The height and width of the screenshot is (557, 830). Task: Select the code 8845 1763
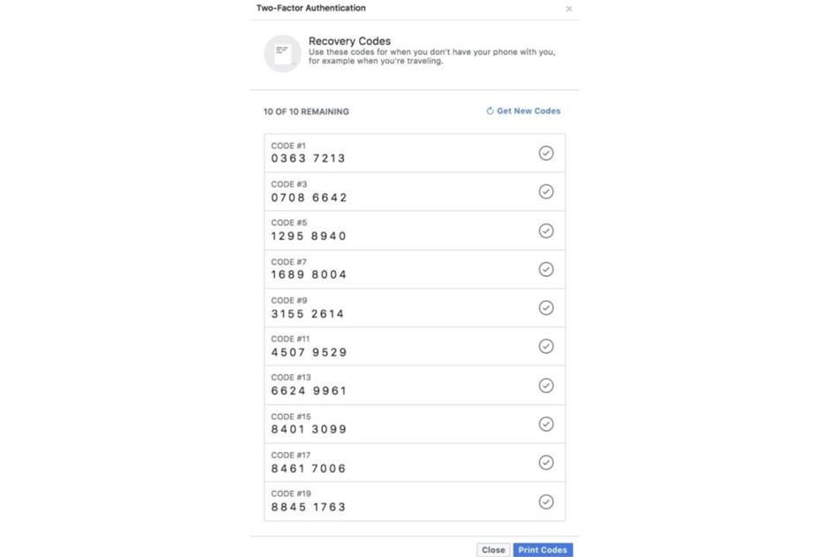coord(306,507)
